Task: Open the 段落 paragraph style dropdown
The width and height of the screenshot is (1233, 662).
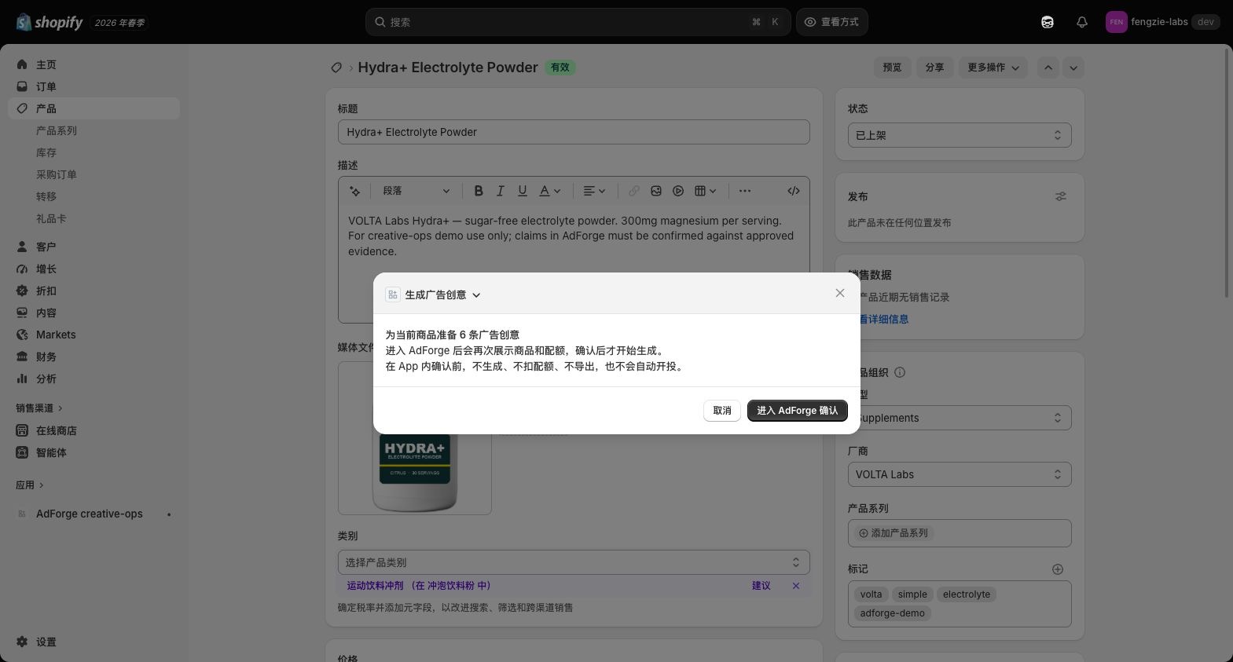Action: [x=416, y=191]
